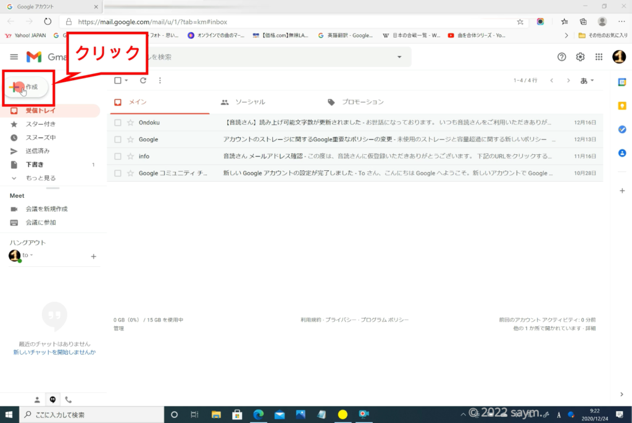Open Google Tasks in side panel
This screenshot has height=423, width=632.
(x=622, y=129)
